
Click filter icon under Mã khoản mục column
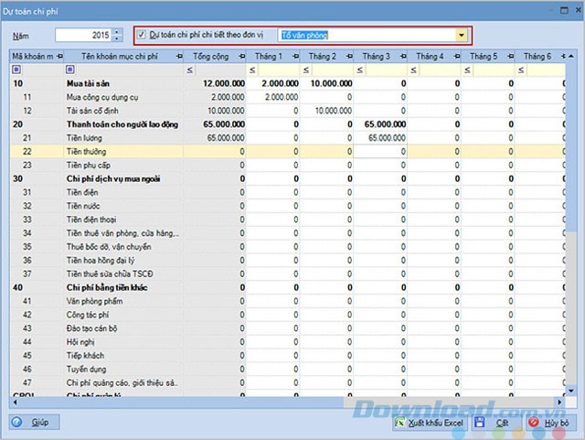[16, 70]
